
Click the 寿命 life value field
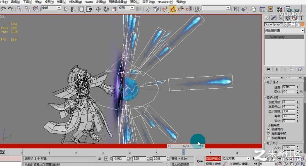point(289,116)
